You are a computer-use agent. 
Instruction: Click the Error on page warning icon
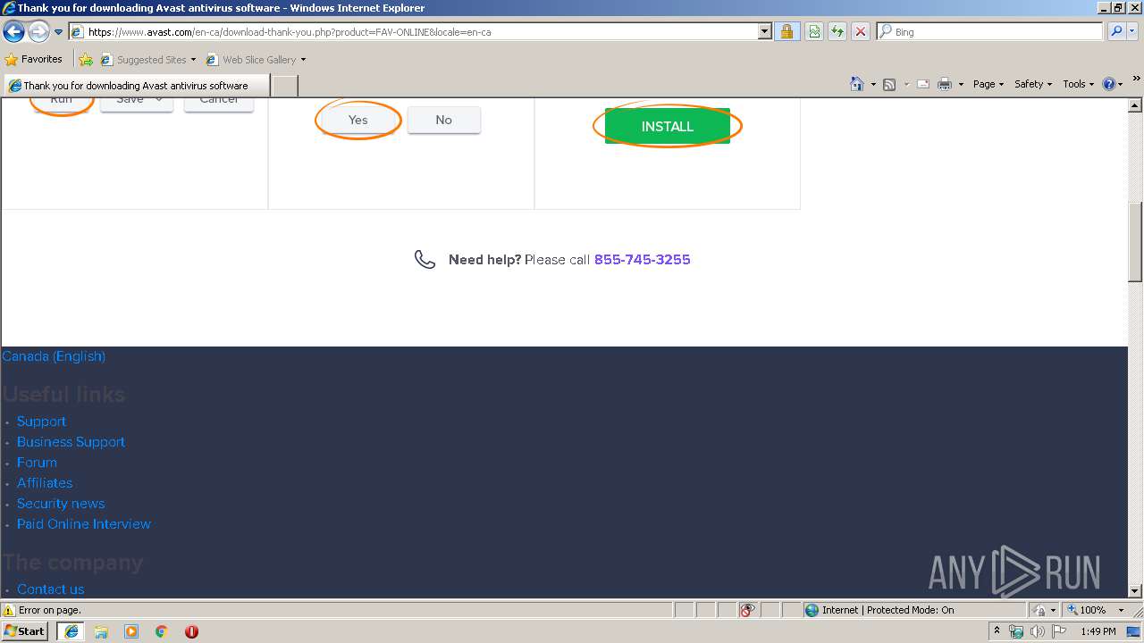coord(9,610)
